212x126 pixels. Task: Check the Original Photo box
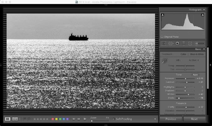(x=162, y=37)
